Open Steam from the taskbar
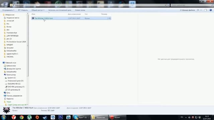This screenshot has height=120, width=214. tap(45, 117)
